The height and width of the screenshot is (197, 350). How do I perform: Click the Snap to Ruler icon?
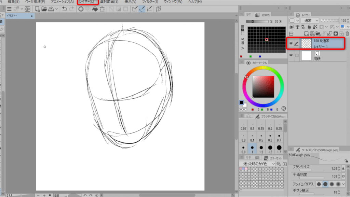pos(135,9)
